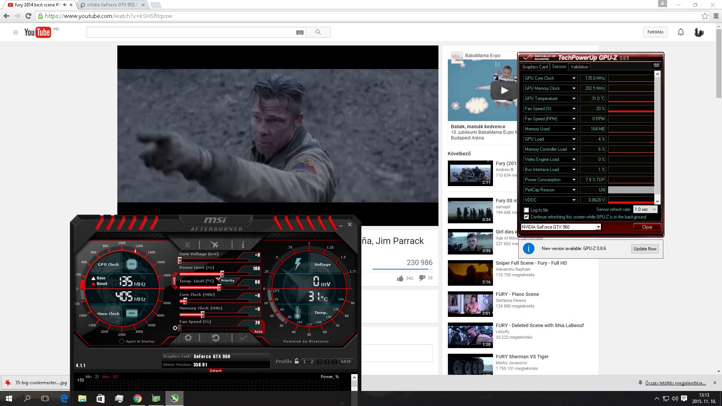Expand GPU Core Clock sensor dropdown

574,78
